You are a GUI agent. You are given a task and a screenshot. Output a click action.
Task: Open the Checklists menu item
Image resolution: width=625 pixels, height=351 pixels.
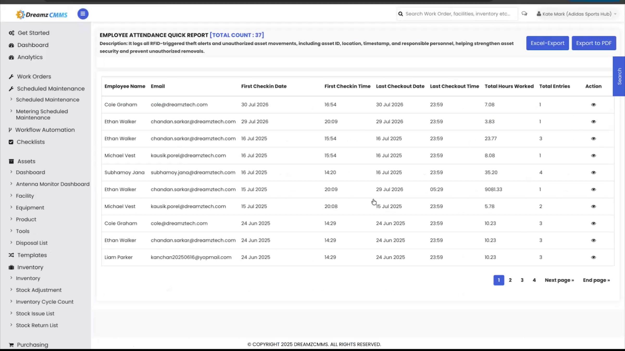tap(31, 142)
